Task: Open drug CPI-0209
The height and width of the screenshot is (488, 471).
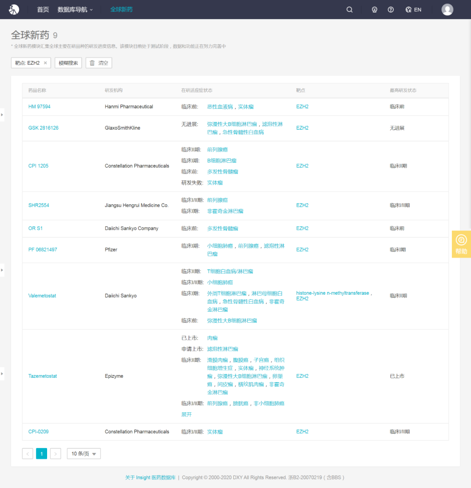Action: [38, 432]
